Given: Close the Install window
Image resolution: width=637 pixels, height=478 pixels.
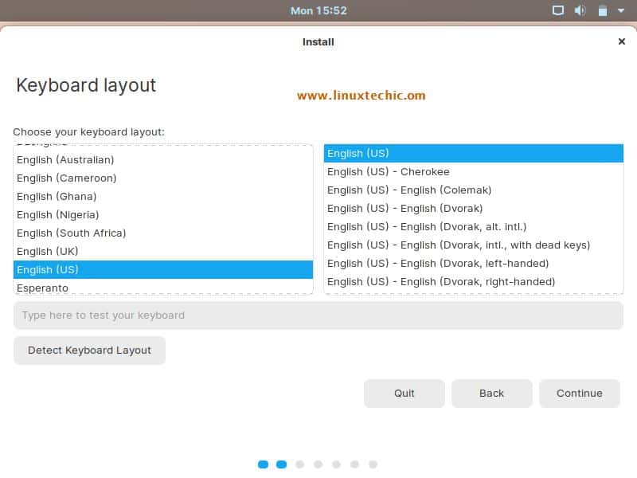Looking at the screenshot, I should tap(621, 41).
